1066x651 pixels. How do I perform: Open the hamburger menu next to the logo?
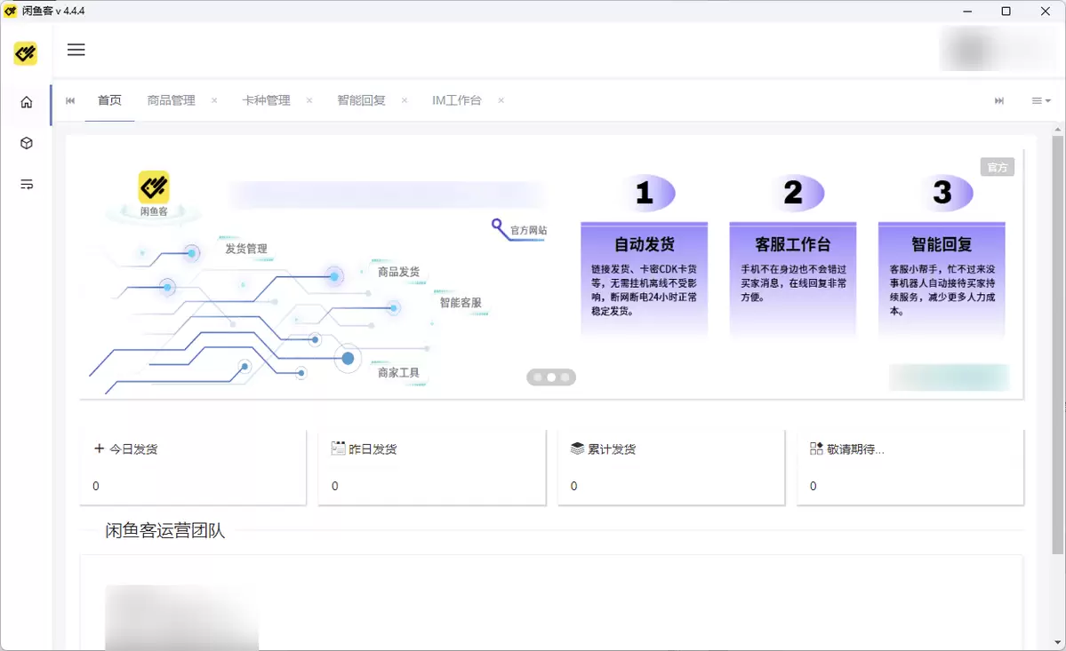(76, 50)
